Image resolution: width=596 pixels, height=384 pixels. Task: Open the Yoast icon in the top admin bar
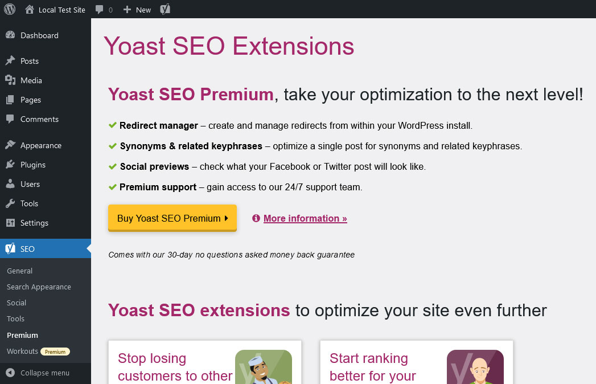pyautogui.click(x=165, y=9)
